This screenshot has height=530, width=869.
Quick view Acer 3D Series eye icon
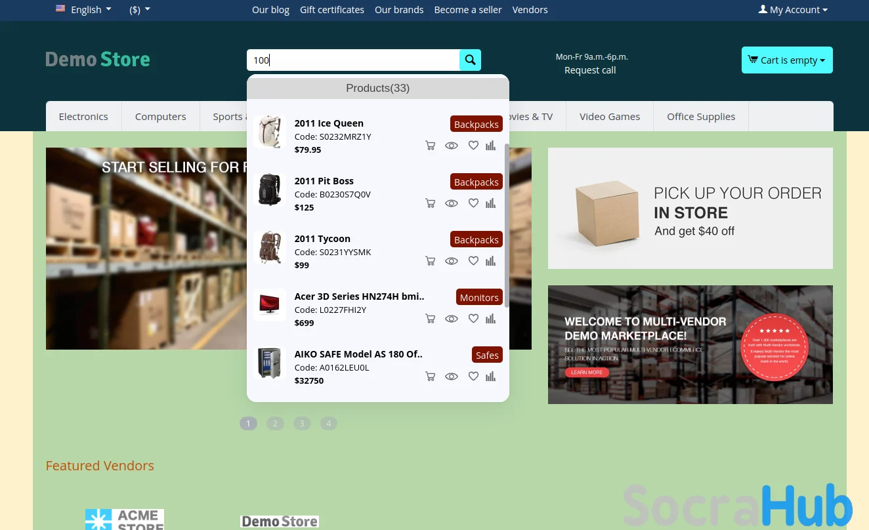[452, 319]
